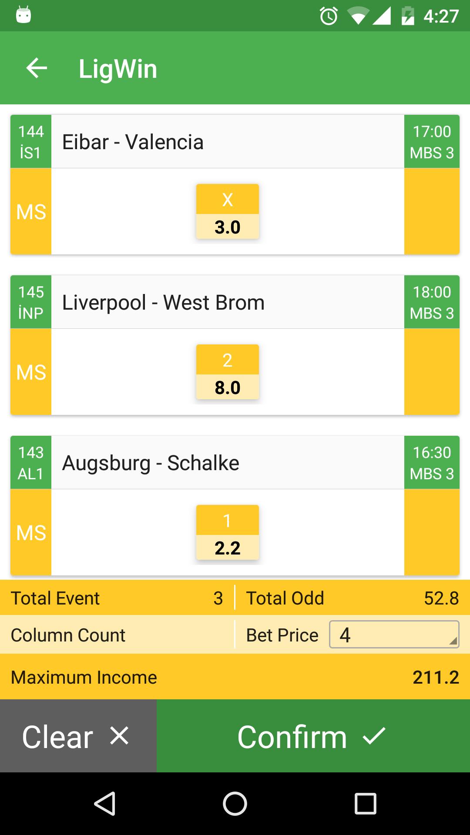
Task: Confirm the bet slip
Action: click(x=313, y=736)
